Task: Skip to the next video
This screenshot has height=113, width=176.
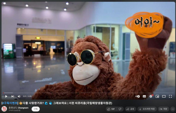Action: (13, 96)
